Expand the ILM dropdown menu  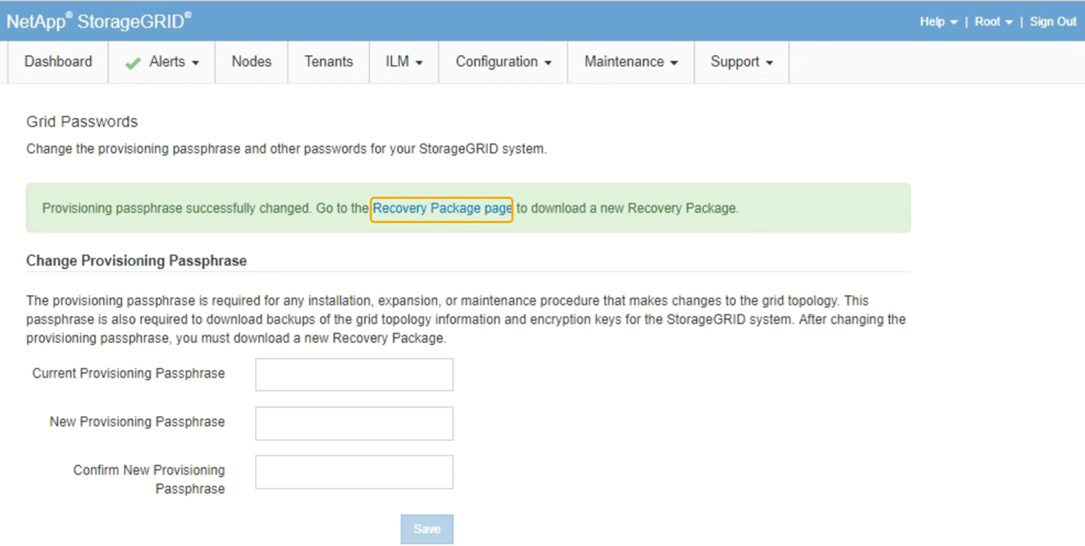404,62
